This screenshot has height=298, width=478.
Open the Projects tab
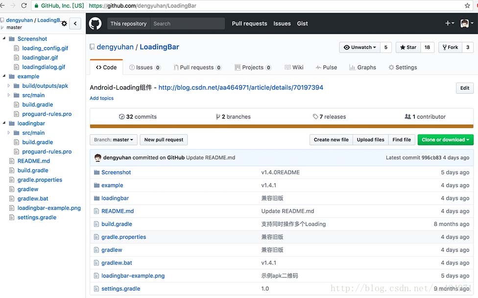pos(253,68)
